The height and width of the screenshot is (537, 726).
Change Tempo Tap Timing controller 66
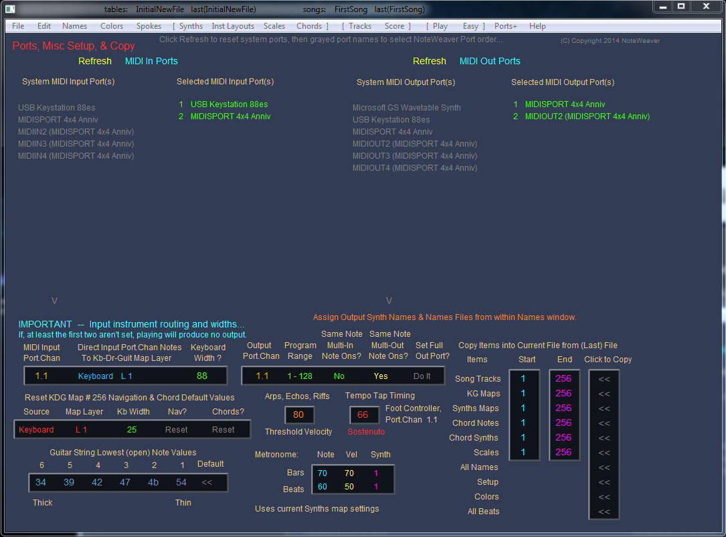(363, 414)
